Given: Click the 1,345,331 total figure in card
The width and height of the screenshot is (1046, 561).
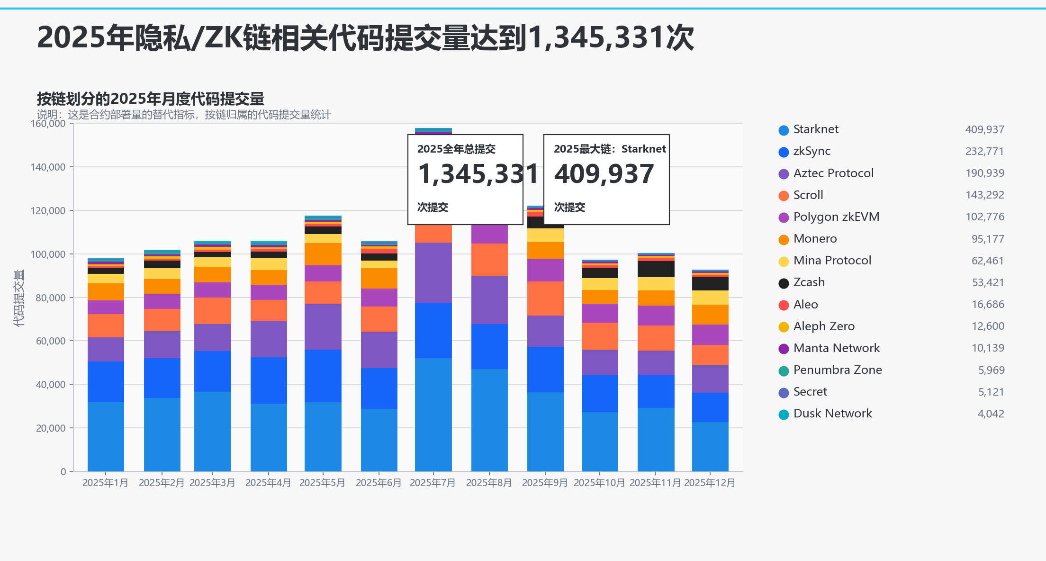Looking at the screenshot, I should 478,174.
